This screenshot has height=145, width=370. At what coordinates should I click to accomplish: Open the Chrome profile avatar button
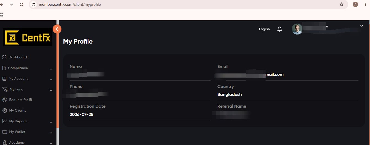click(x=355, y=4)
